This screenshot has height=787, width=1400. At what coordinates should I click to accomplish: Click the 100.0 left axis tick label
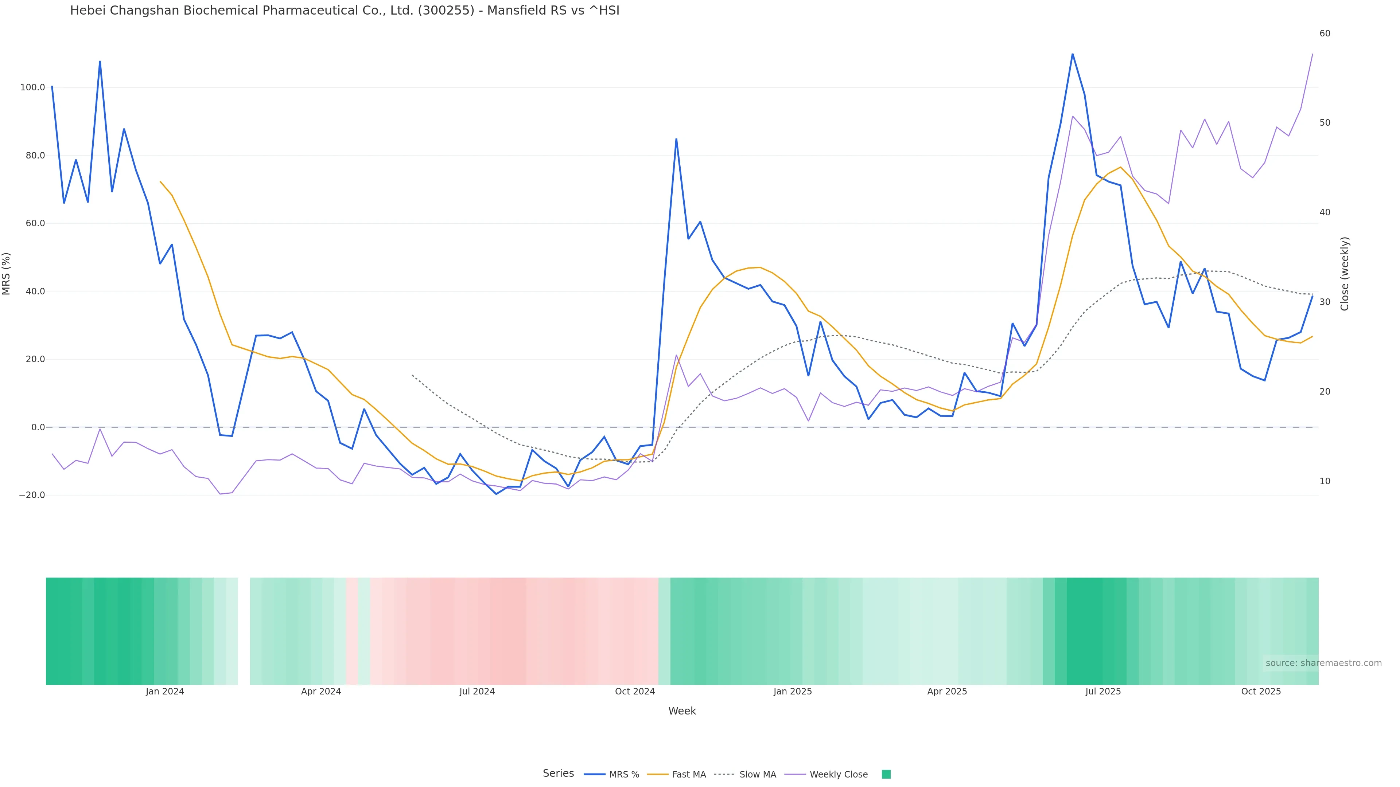click(x=32, y=87)
